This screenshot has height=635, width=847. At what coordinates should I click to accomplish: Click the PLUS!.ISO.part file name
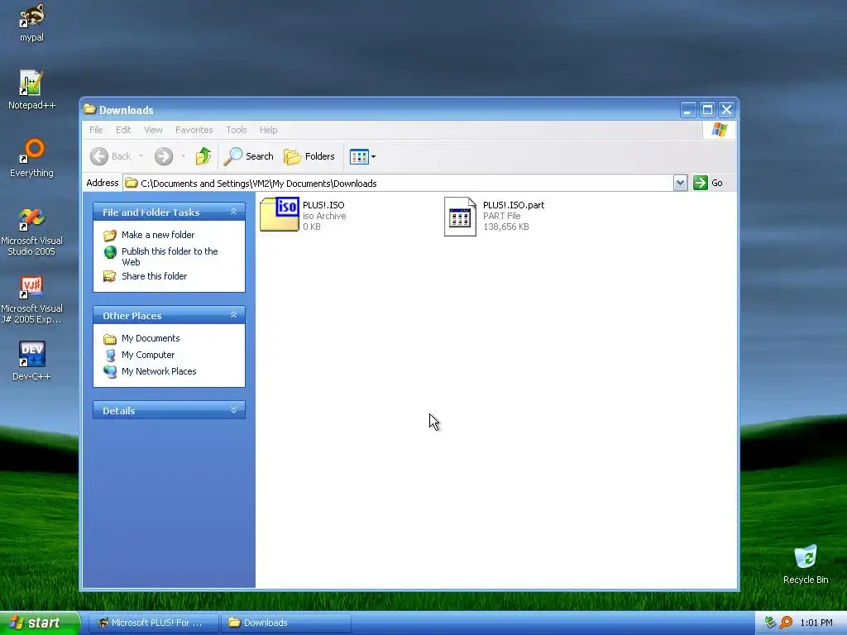tap(514, 205)
